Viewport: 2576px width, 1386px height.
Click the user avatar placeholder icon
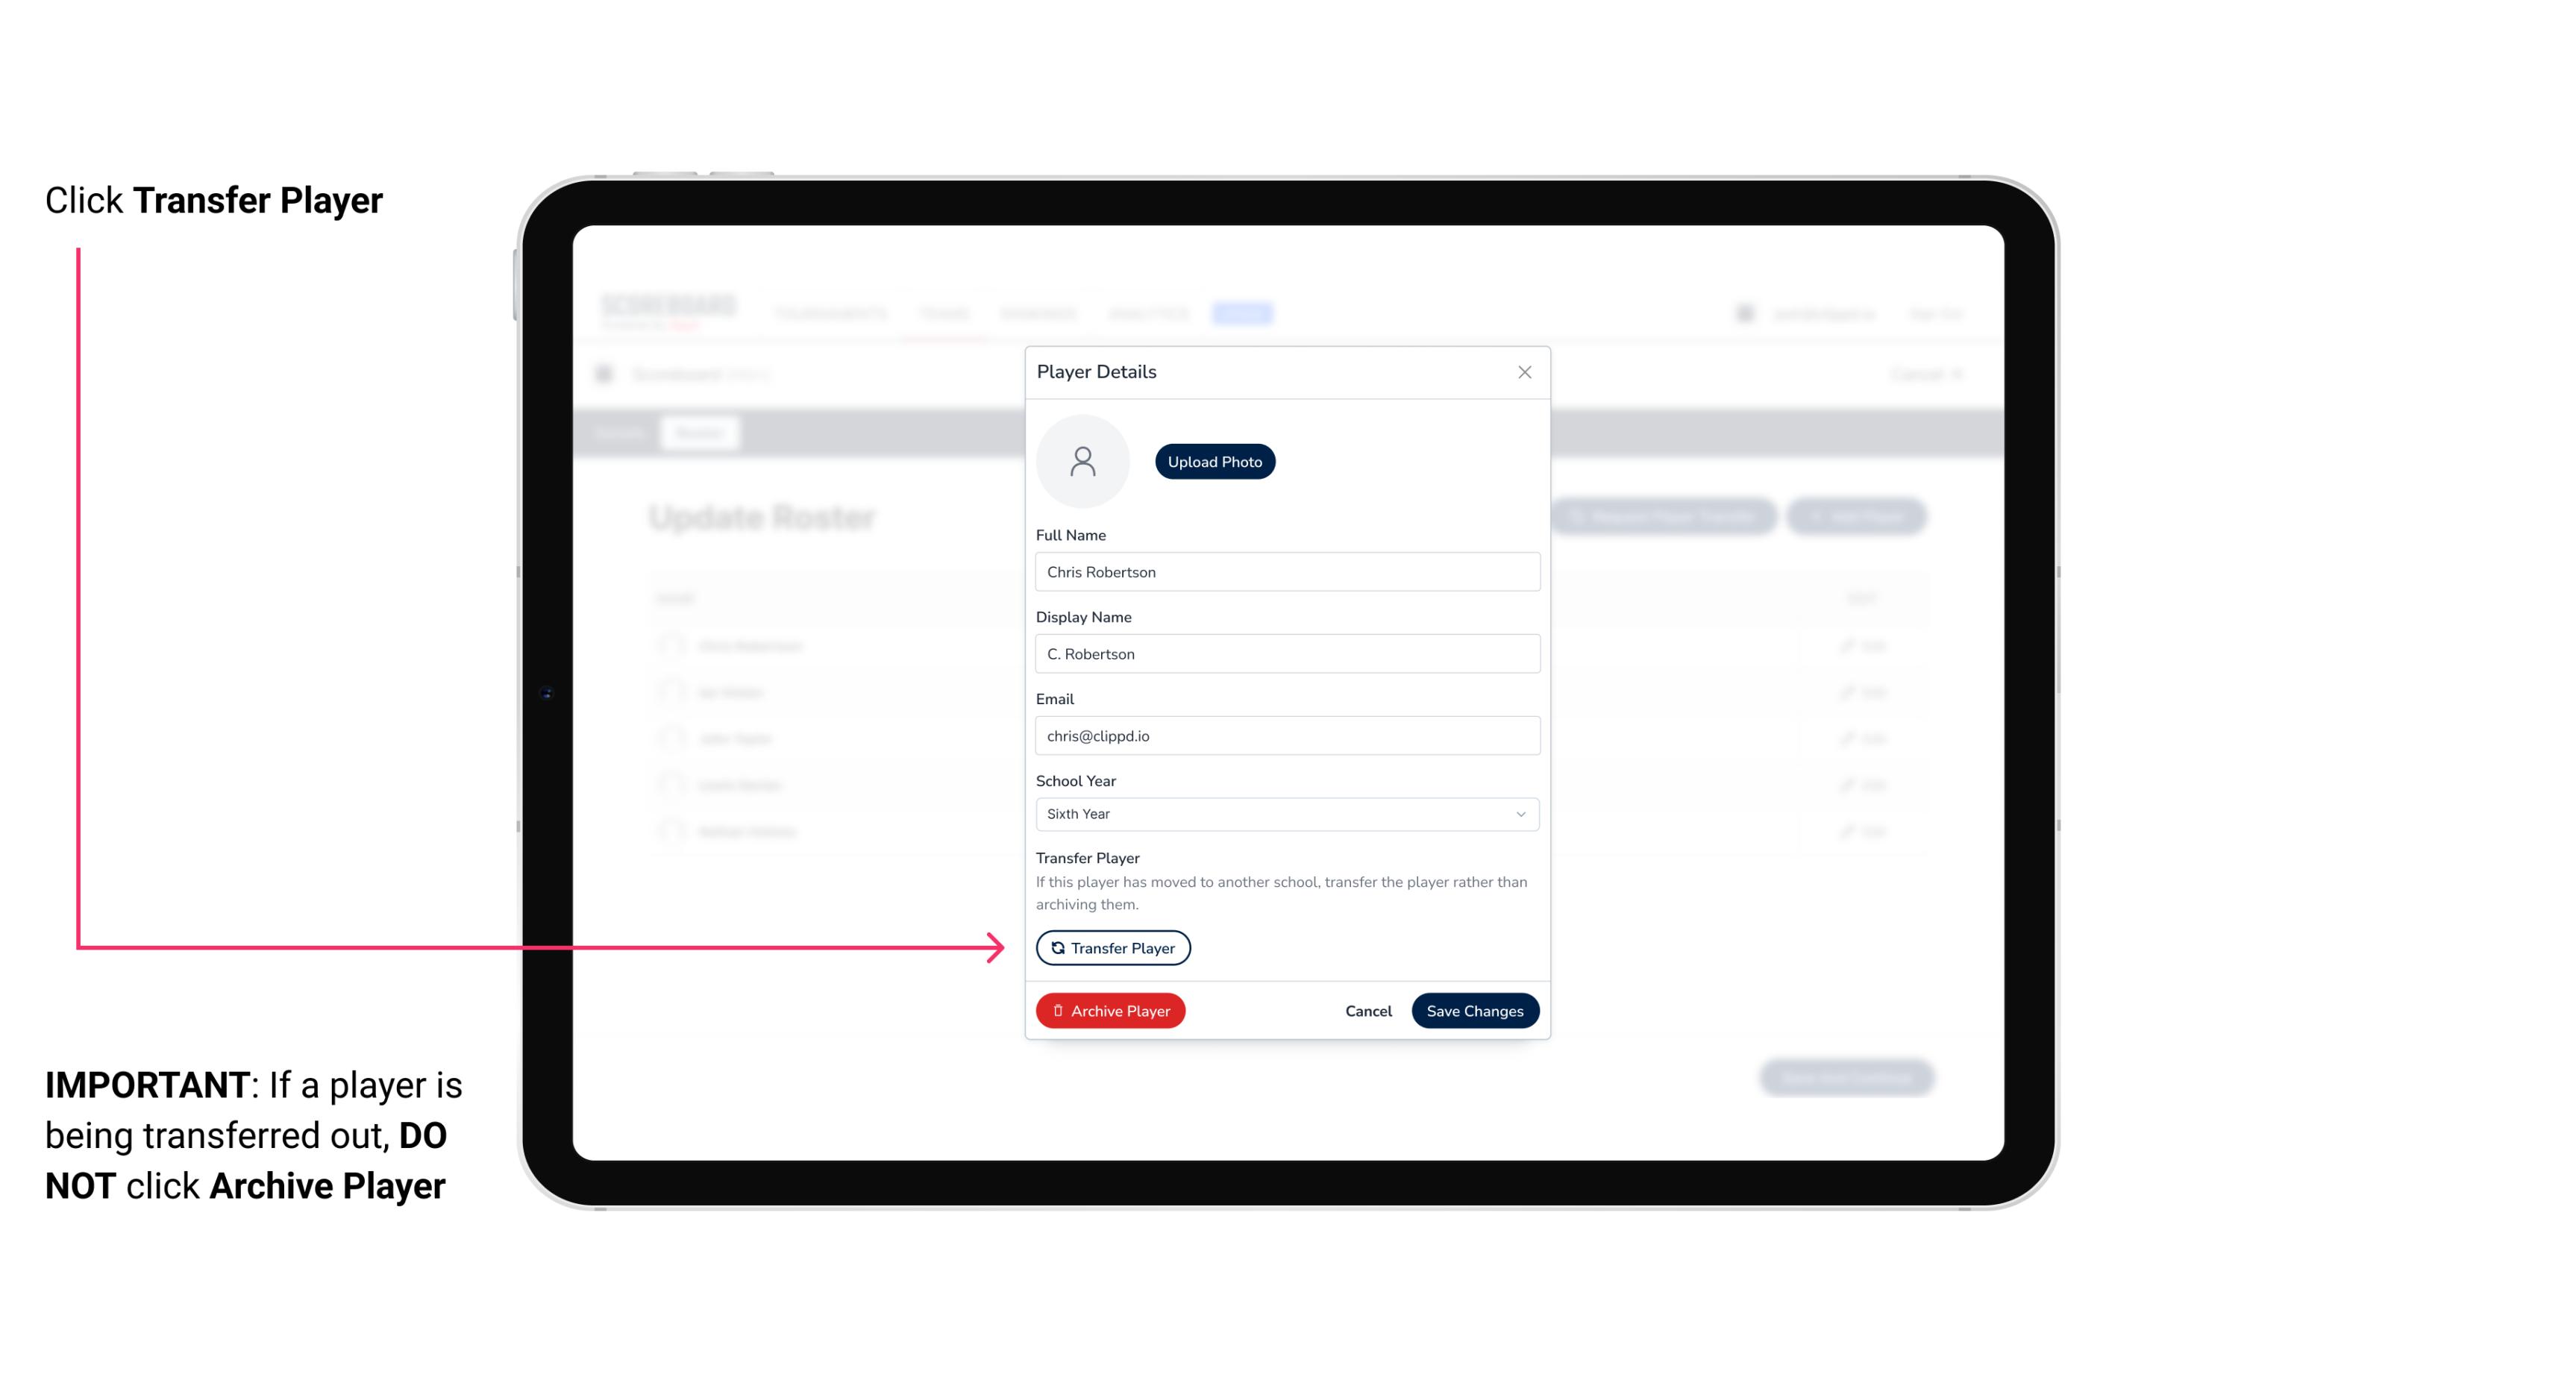coord(1082,460)
